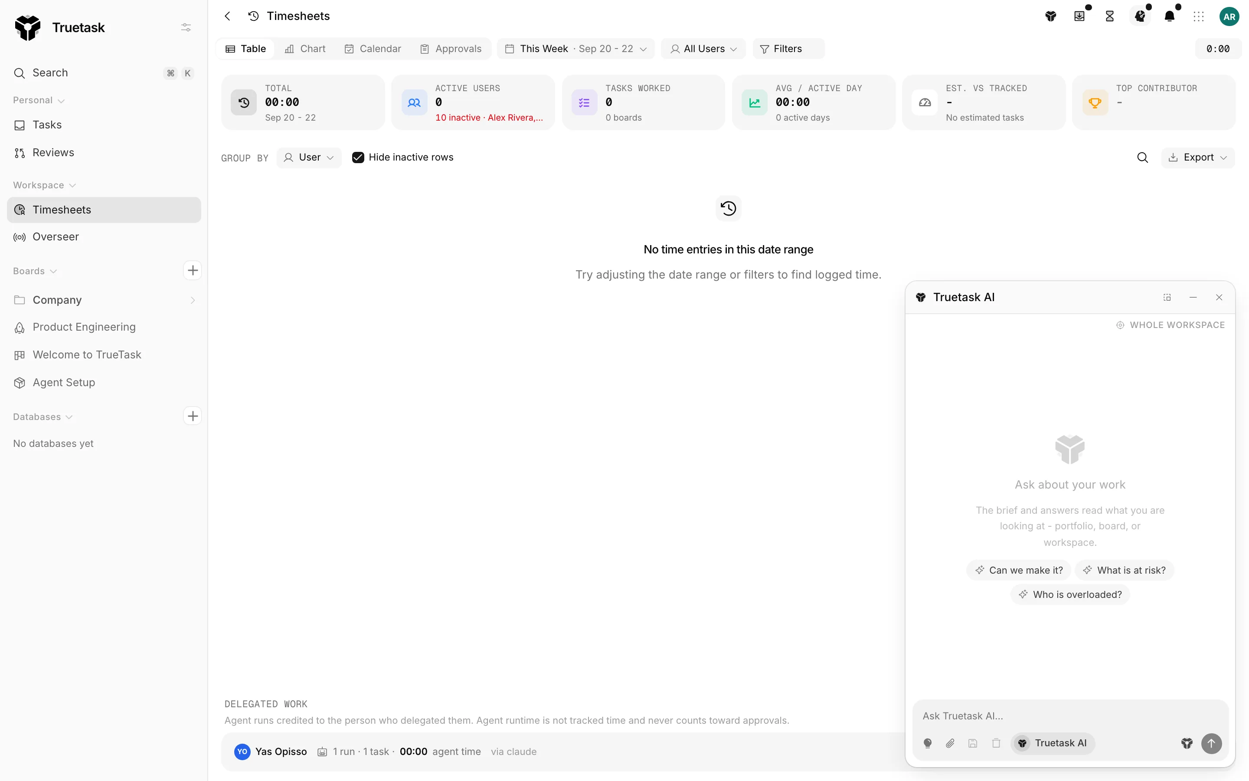Open the Export dropdown
This screenshot has width=1249, height=781.
click(x=1198, y=158)
